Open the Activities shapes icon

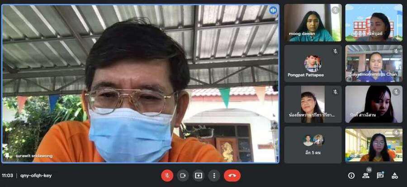click(x=394, y=175)
